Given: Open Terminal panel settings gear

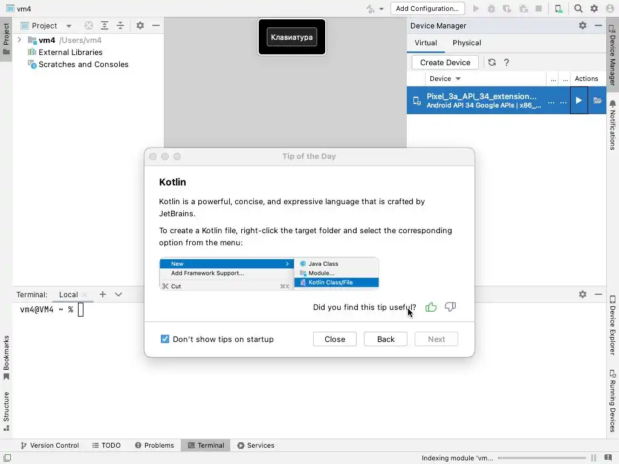Looking at the screenshot, I should [x=583, y=294].
